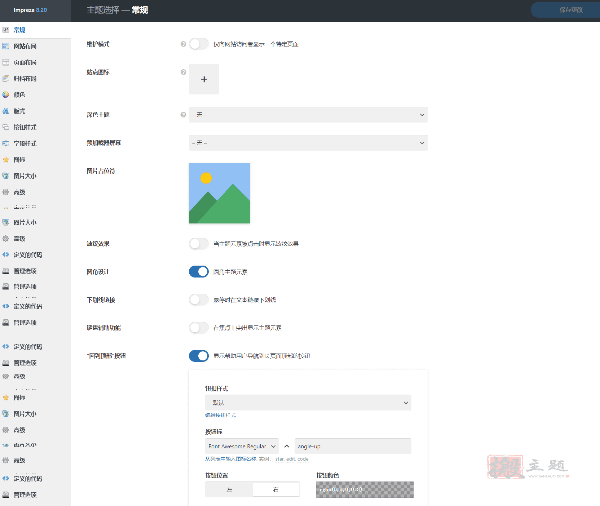Screen dimensions: 600x506
Task: Disable the 圆角设计 rounded corners switch
Action: click(x=199, y=272)
